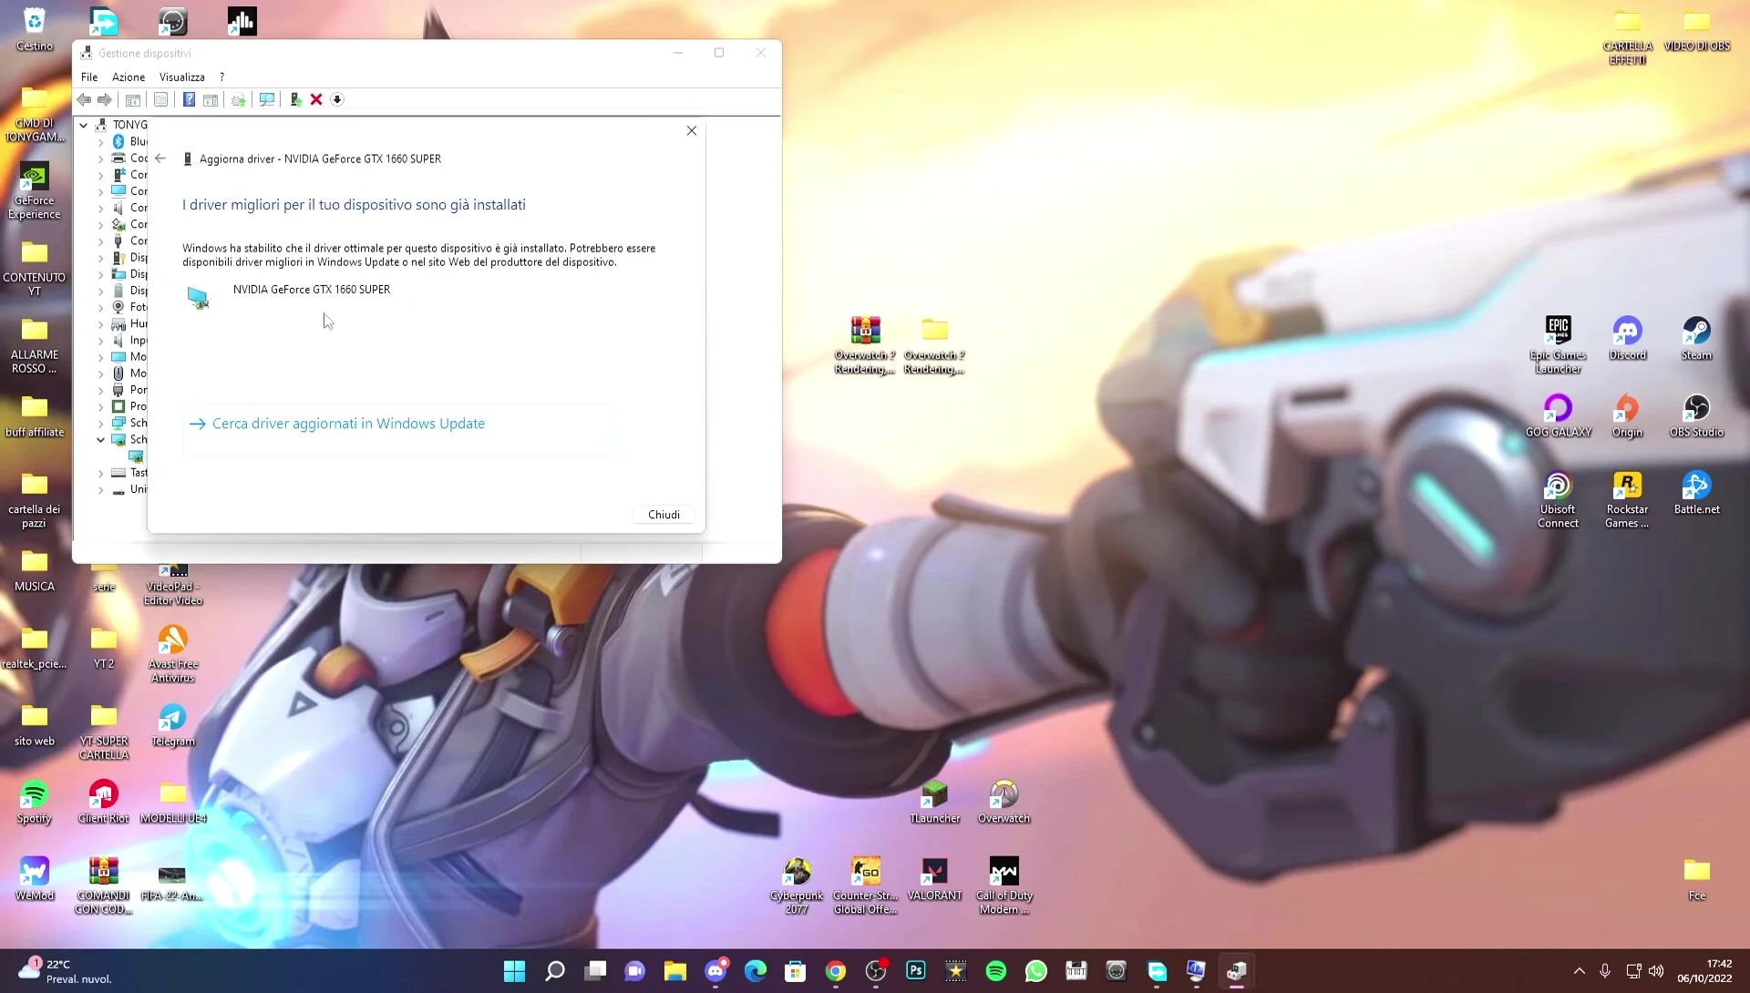This screenshot has width=1750, height=993.
Task: Expand the Por ports node
Action: tap(100, 391)
